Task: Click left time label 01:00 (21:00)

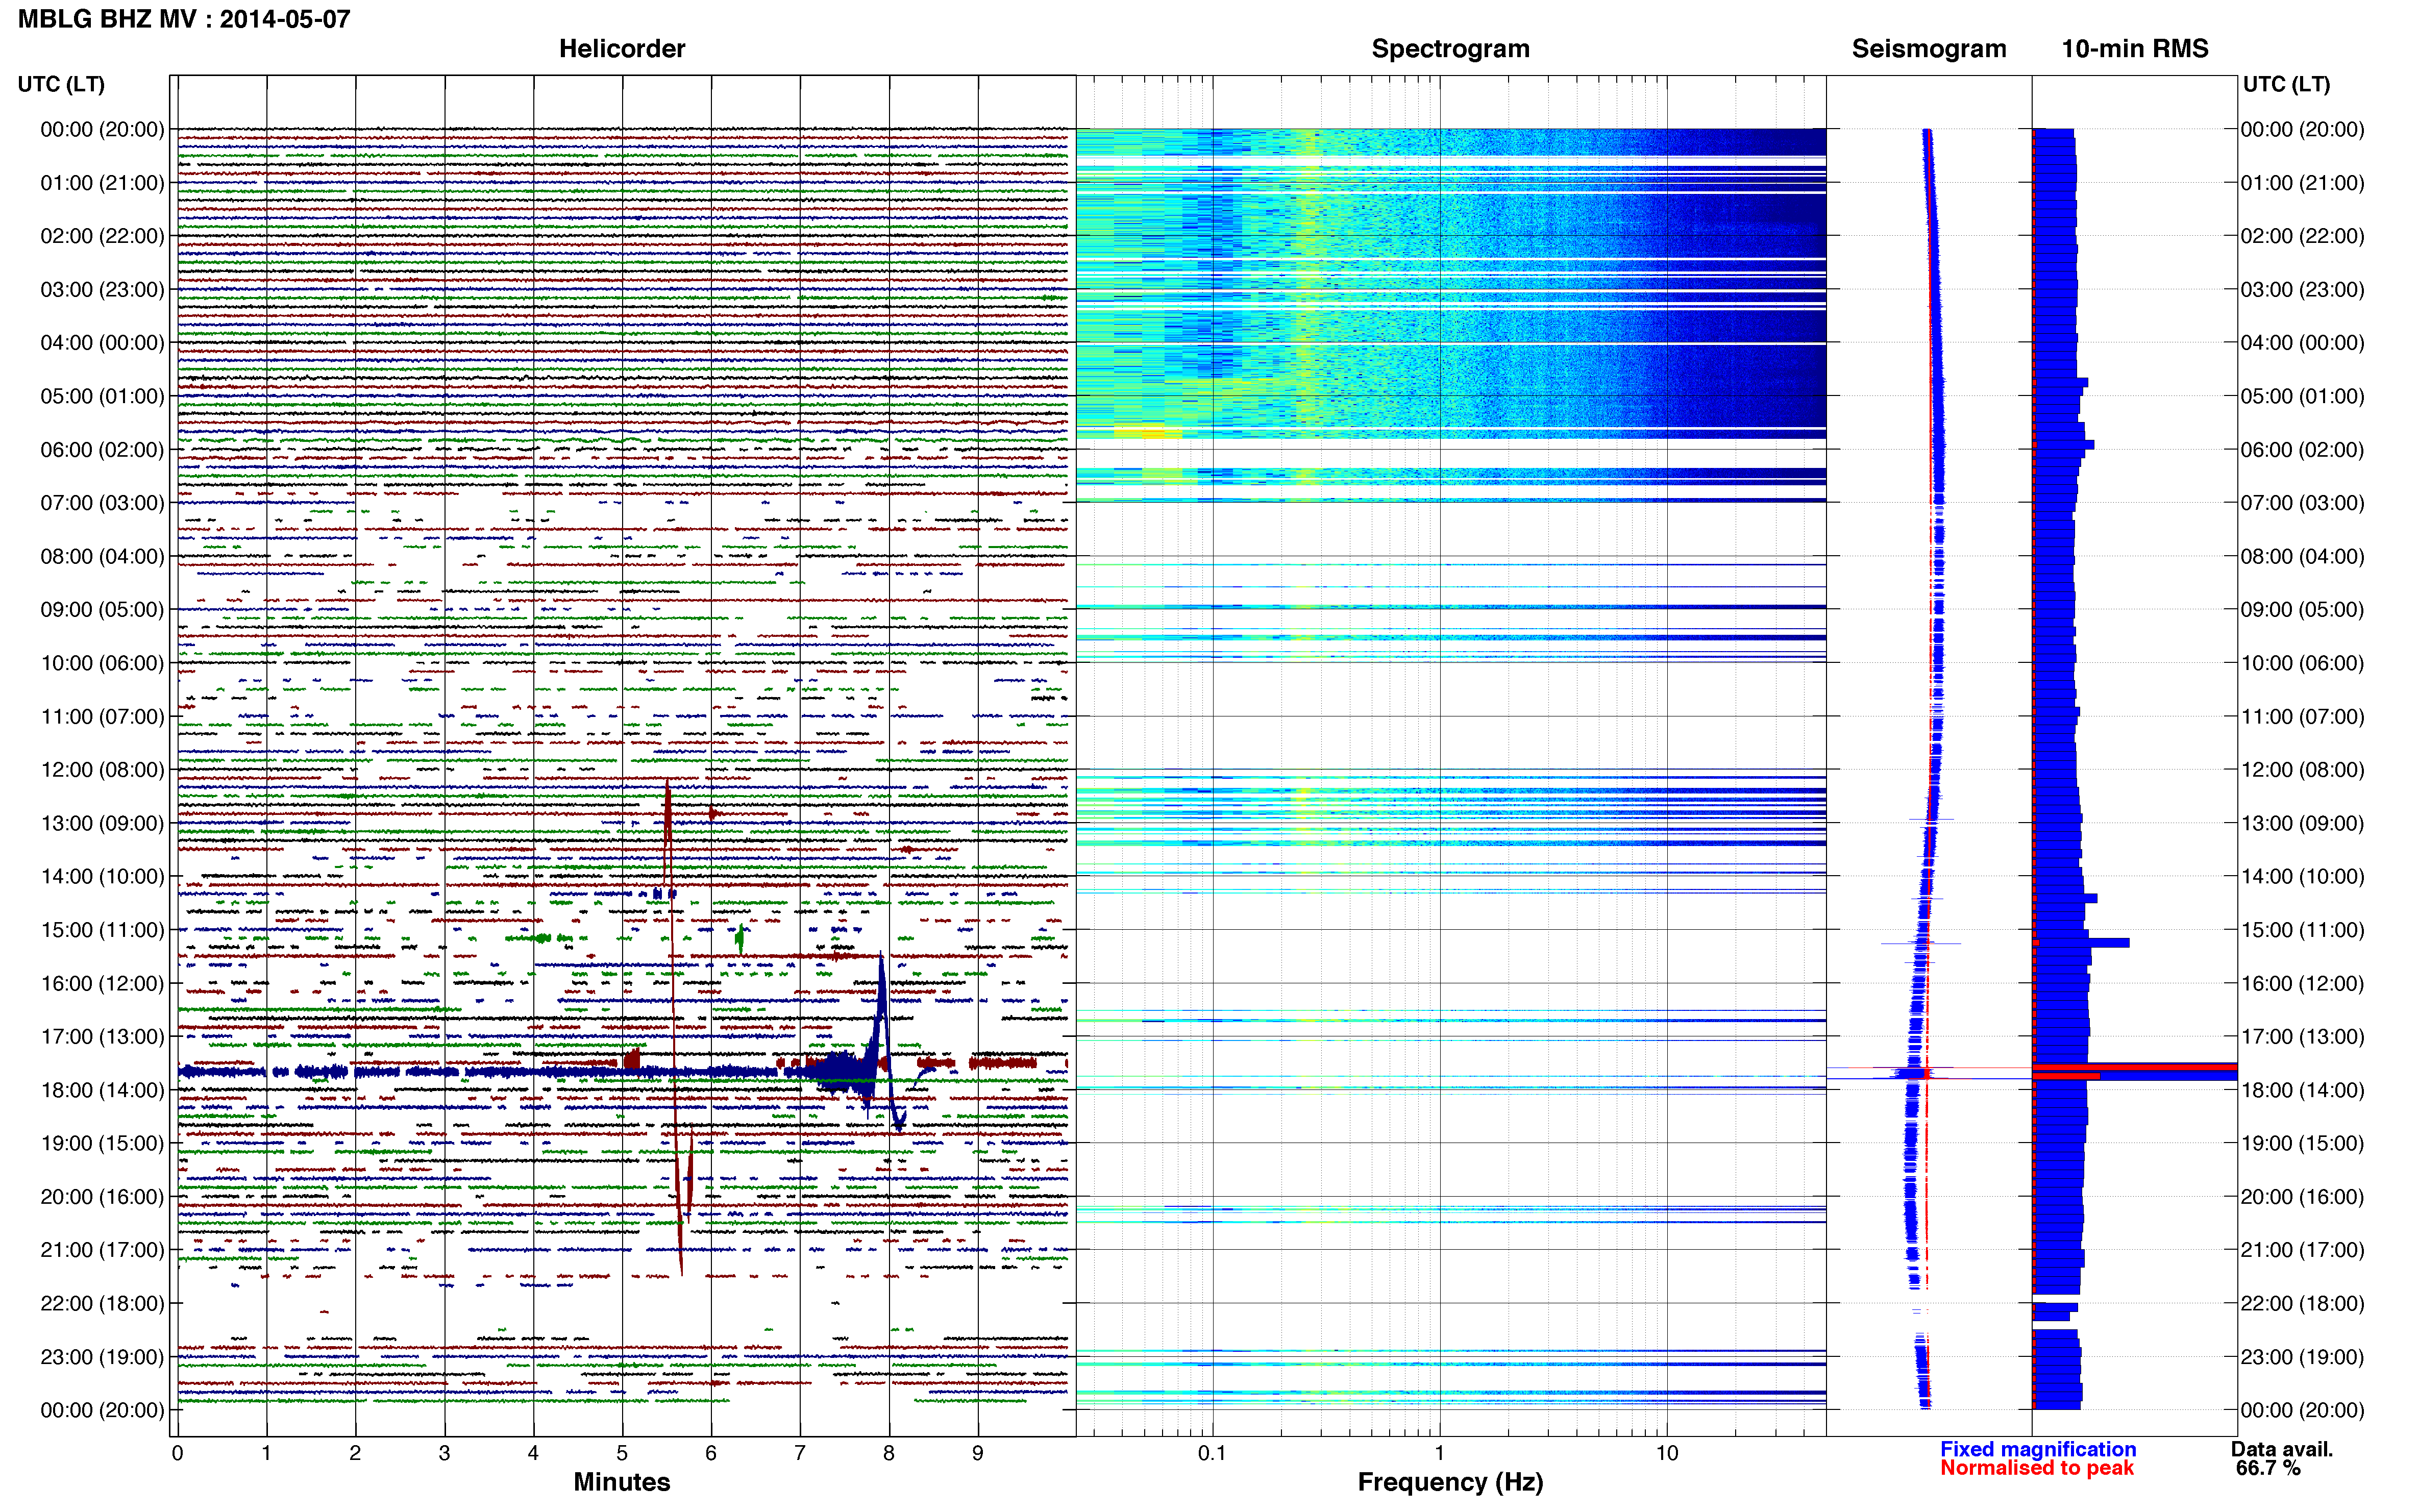Action: pyautogui.click(x=102, y=183)
